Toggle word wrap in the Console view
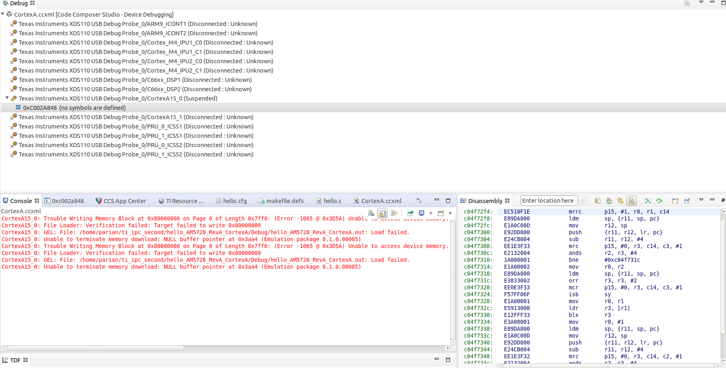 pos(394,213)
